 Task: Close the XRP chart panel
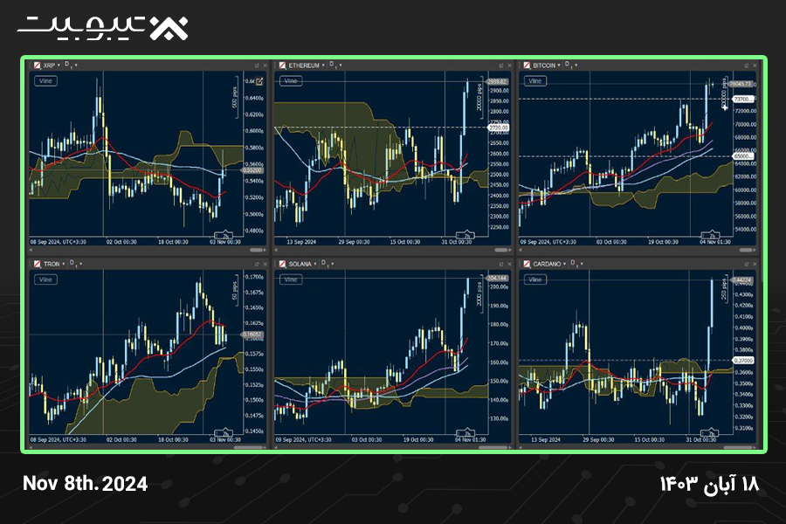point(265,65)
